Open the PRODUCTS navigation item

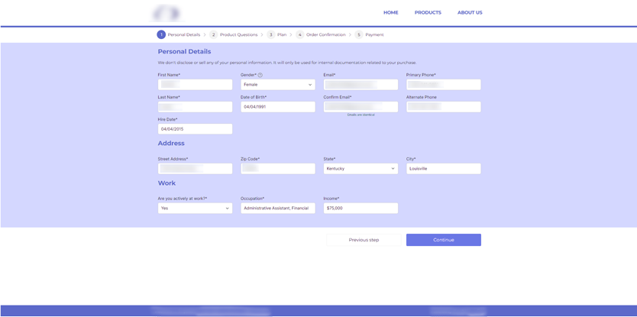coord(428,12)
